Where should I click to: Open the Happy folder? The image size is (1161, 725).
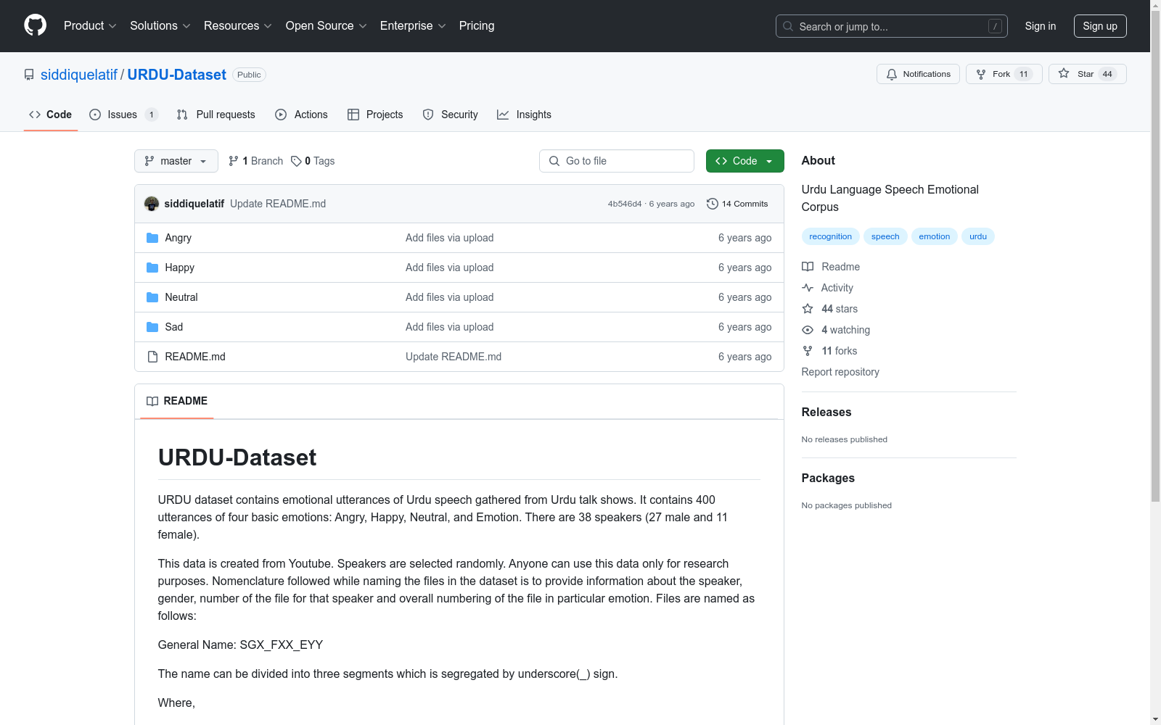pos(179,268)
